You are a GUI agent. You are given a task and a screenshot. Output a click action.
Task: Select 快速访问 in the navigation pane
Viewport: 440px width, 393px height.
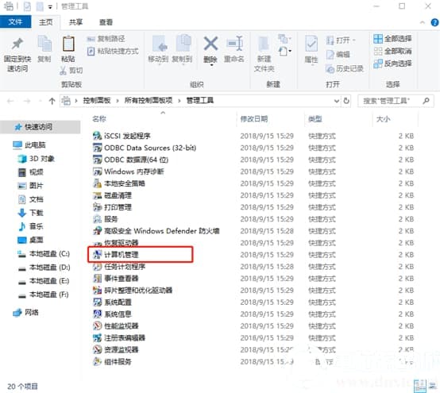click(x=41, y=127)
